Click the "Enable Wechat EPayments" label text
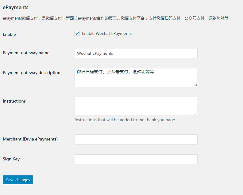The image size is (243, 195). pyautogui.click(x=107, y=34)
